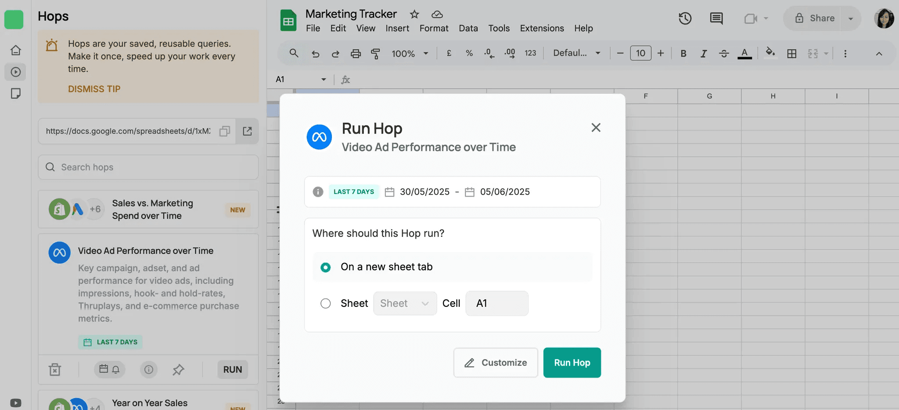
Task: Open the text color picker
Action: 744,54
